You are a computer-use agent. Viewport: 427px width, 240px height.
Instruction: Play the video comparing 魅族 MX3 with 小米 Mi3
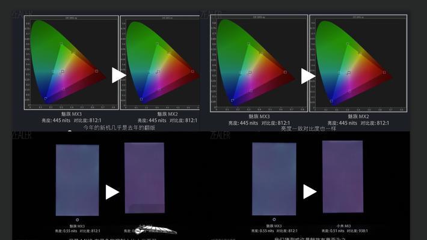(x=310, y=191)
